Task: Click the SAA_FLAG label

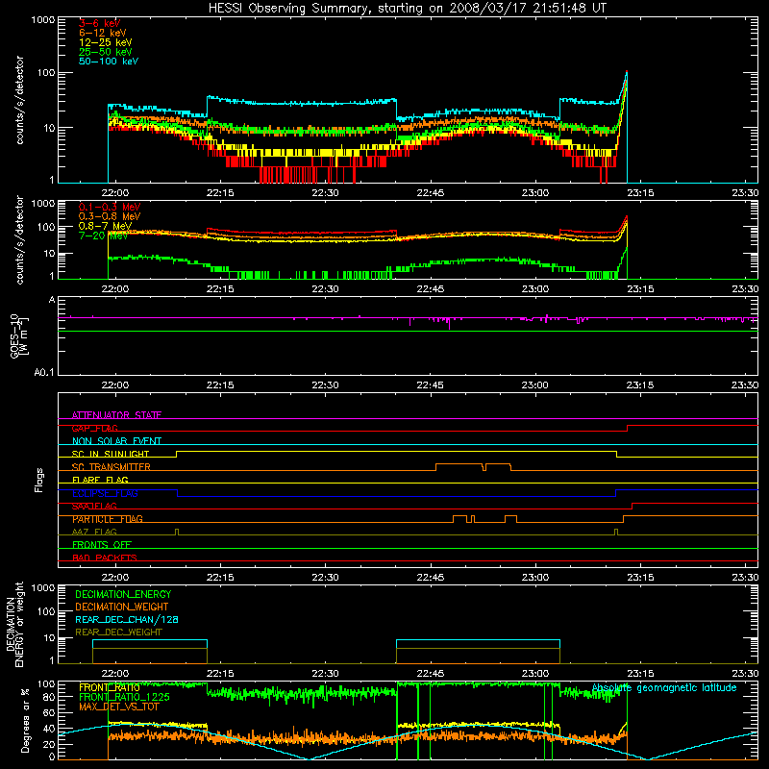Action: pyautogui.click(x=94, y=507)
